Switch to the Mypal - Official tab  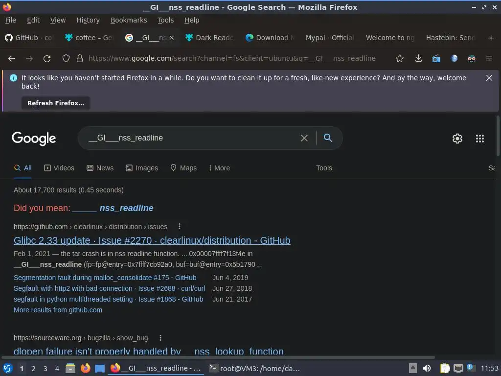(x=330, y=38)
